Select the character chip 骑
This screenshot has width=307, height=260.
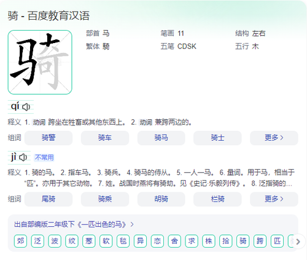243,241
